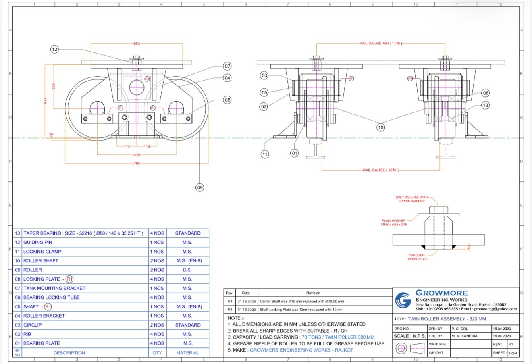Select balloon callout 10 in the drawing
The height and width of the screenshot is (364, 532).
pyautogui.click(x=380, y=127)
